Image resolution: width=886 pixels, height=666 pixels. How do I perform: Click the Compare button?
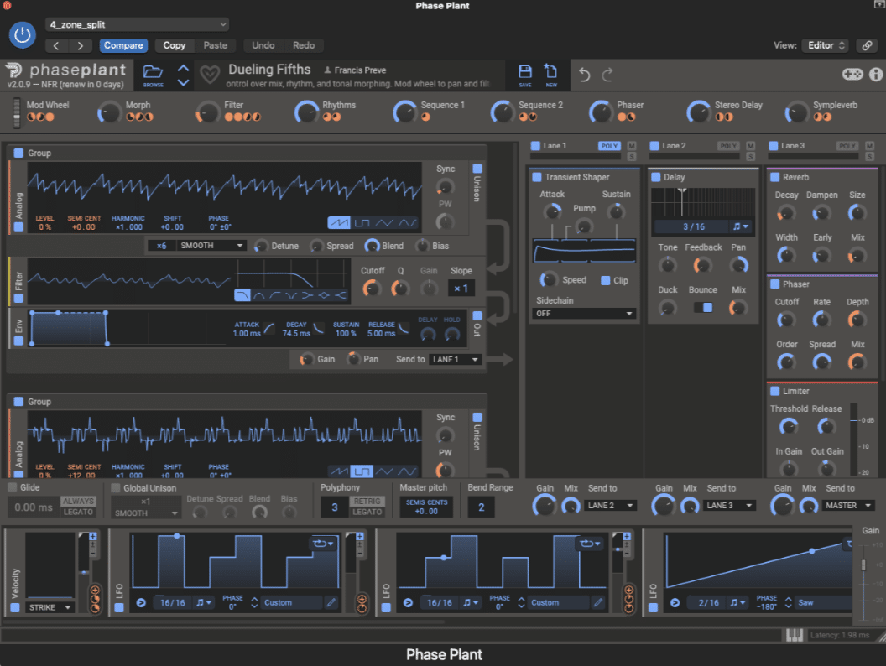point(123,45)
